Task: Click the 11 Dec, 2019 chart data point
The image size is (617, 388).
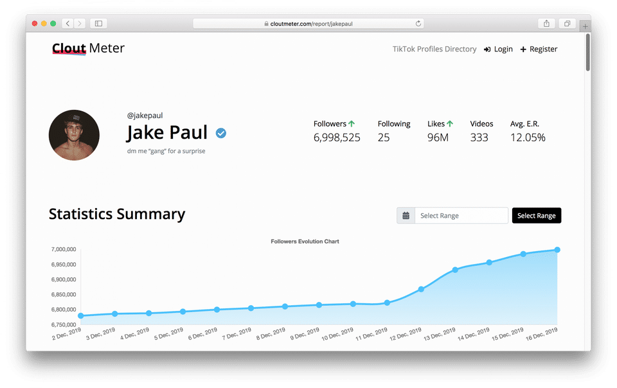Action: (x=387, y=303)
